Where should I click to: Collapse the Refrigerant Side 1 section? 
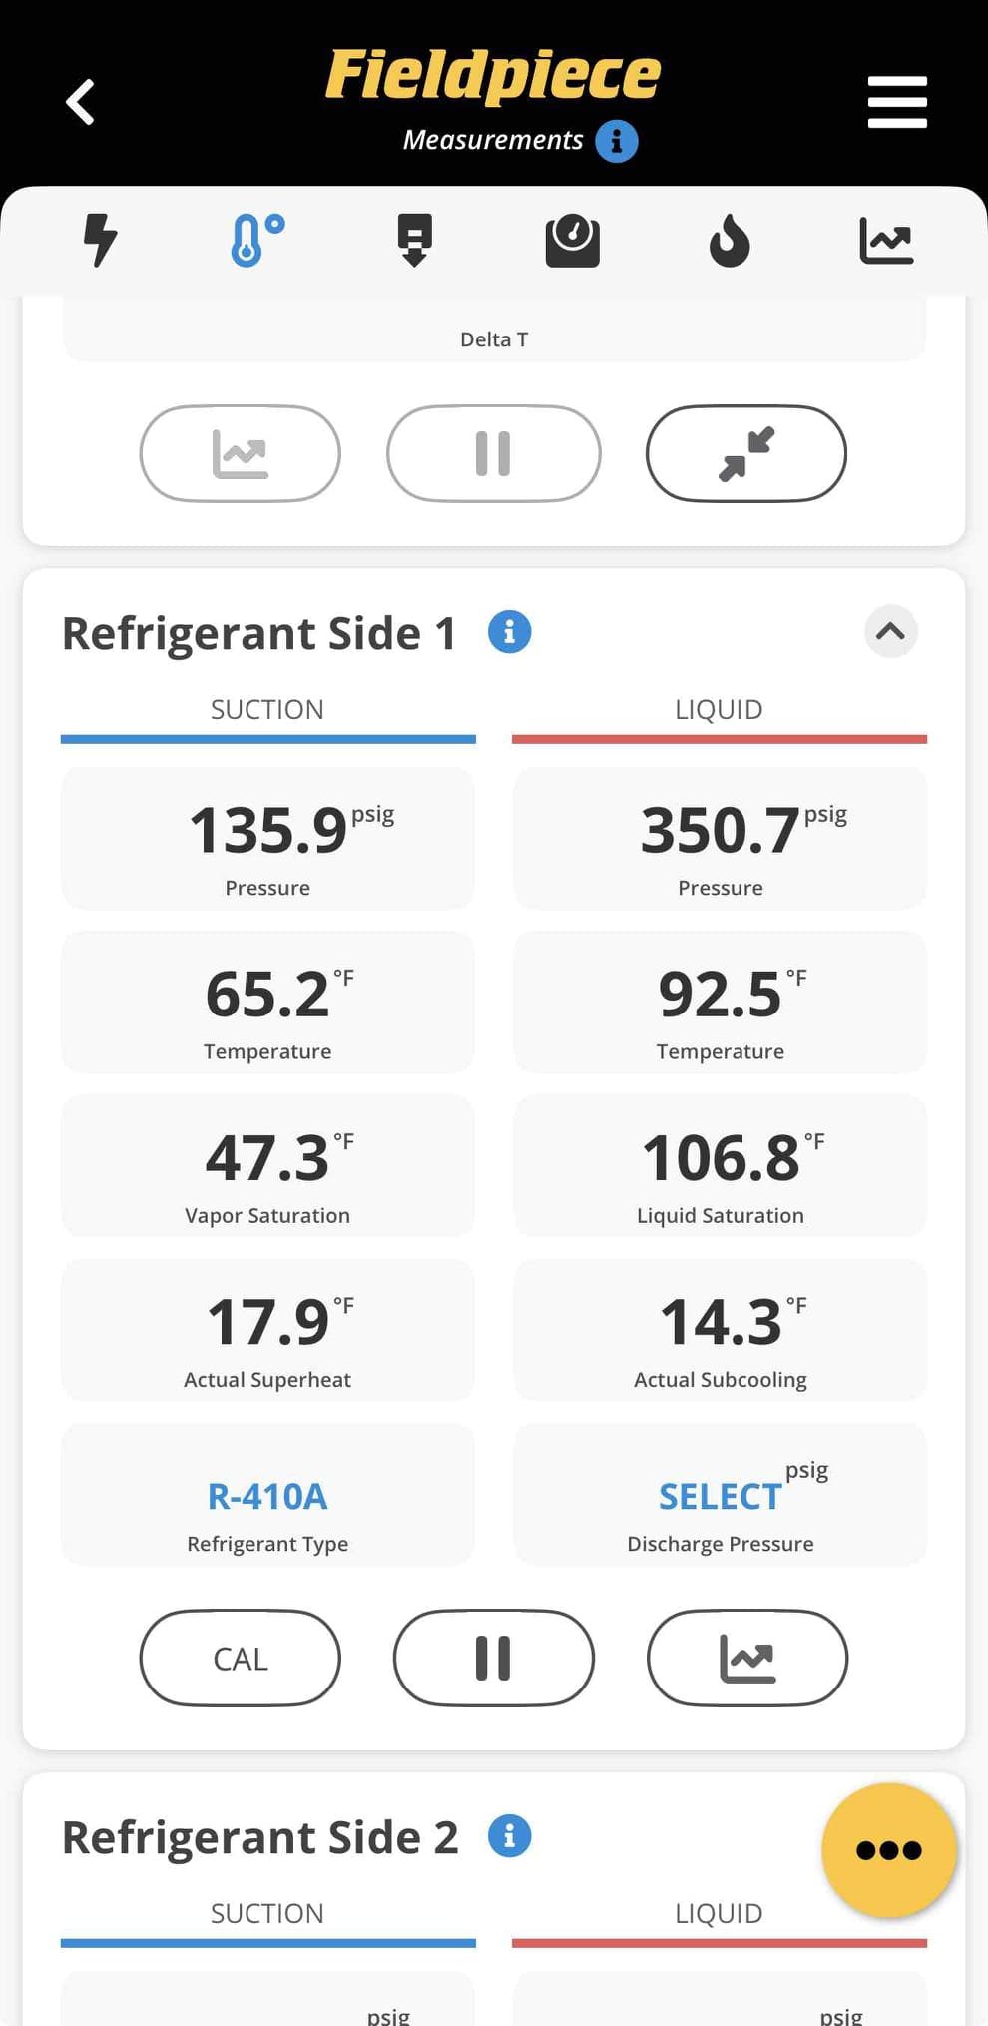click(890, 631)
